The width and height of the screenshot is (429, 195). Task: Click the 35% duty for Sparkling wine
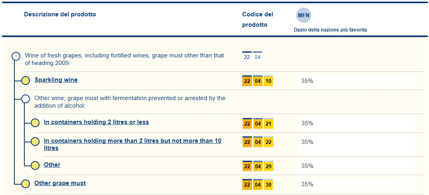coord(307,81)
